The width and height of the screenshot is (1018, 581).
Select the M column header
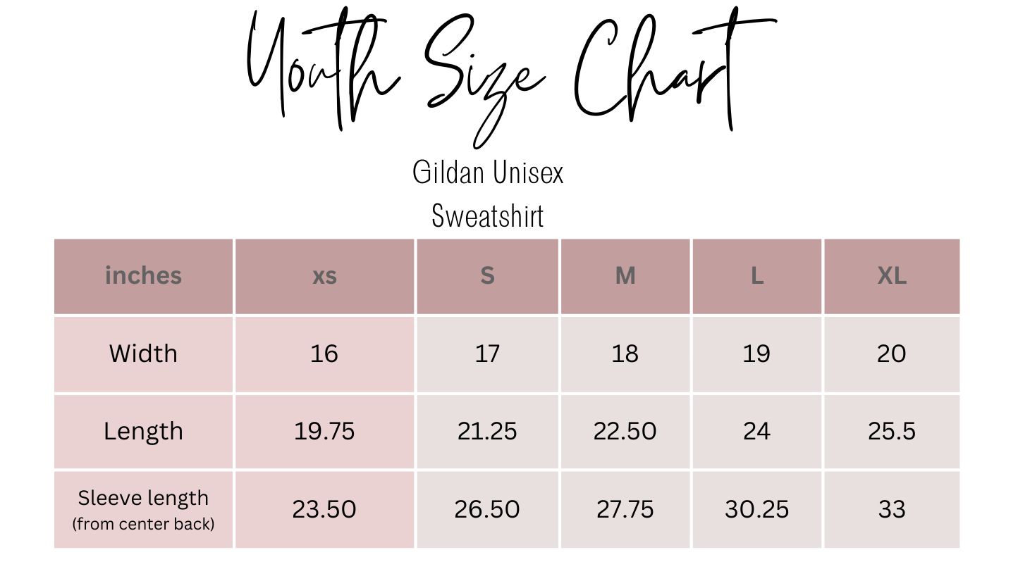click(625, 276)
